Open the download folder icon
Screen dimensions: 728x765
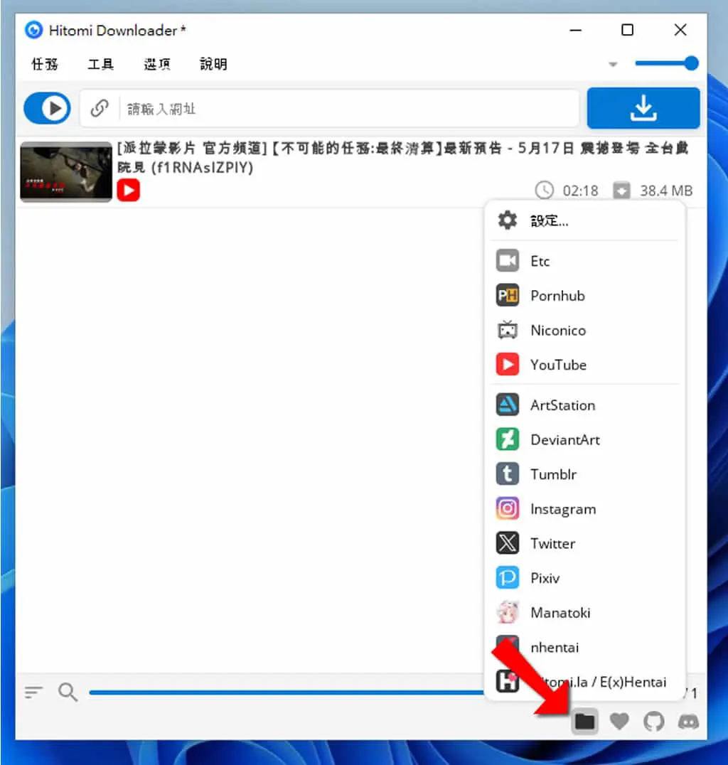584,721
